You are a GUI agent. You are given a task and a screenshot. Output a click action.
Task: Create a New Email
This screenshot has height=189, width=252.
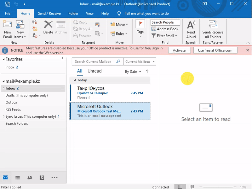click(x=7, y=29)
